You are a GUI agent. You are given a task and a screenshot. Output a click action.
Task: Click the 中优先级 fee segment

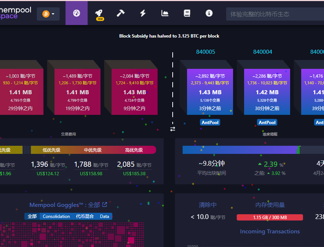pyautogui.click(x=92, y=150)
